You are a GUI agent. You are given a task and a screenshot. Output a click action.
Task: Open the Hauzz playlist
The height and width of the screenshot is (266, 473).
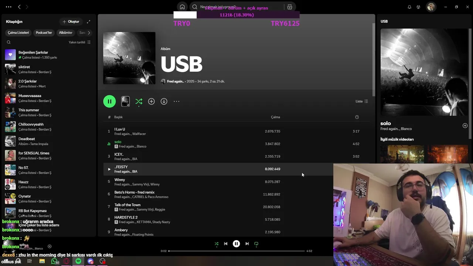[x=48, y=184]
